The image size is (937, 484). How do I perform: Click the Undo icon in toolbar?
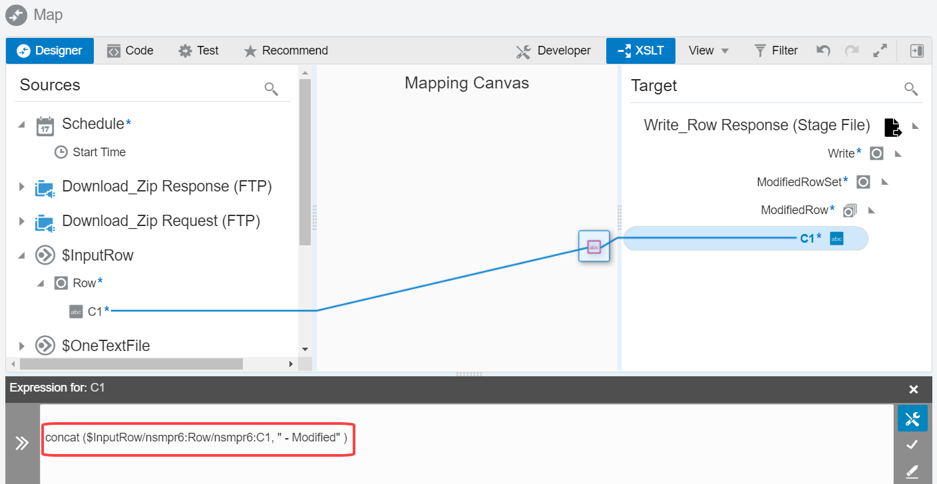(823, 50)
